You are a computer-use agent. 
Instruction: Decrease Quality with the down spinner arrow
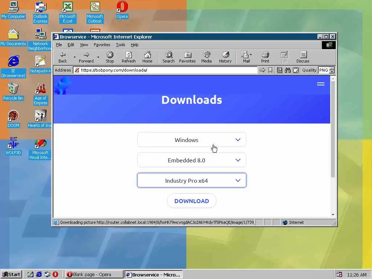coord(332,72)
